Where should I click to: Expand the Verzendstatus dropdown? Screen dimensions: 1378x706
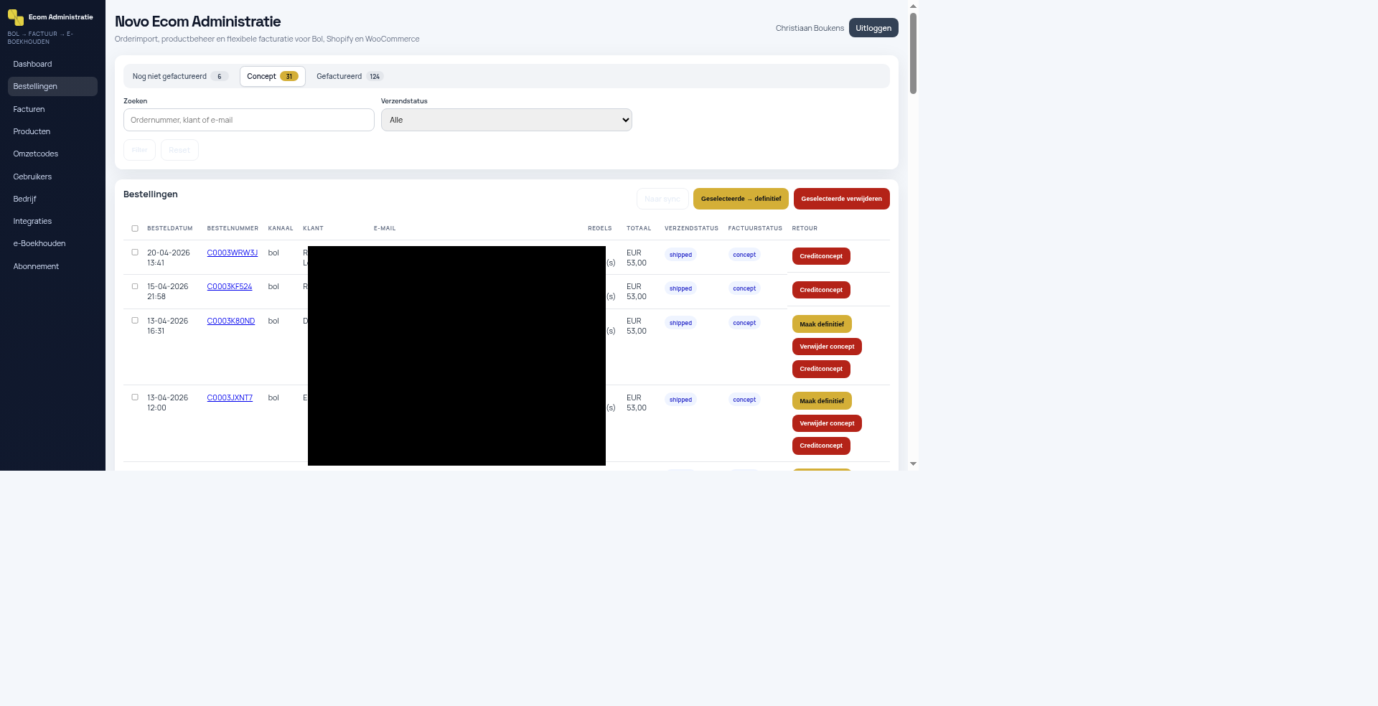tap(507, 120)
